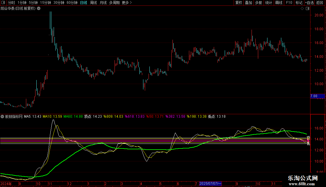
Task: Click the MA5: 13.43 value
Action: point(32,117)
